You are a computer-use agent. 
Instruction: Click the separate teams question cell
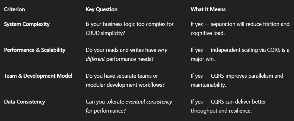122,76
